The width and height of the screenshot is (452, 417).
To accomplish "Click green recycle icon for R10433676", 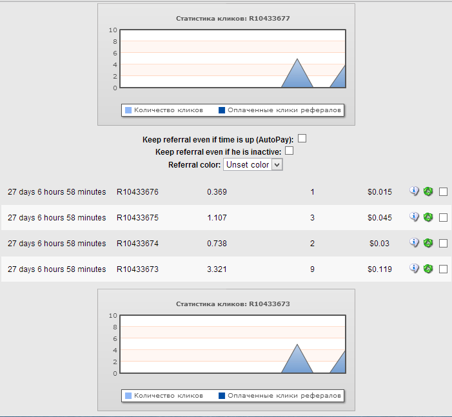I will pyautogui.click(x=428, y=191).
